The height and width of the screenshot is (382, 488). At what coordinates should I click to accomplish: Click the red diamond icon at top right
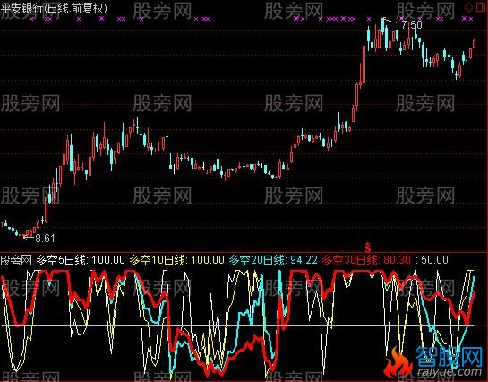468,7
